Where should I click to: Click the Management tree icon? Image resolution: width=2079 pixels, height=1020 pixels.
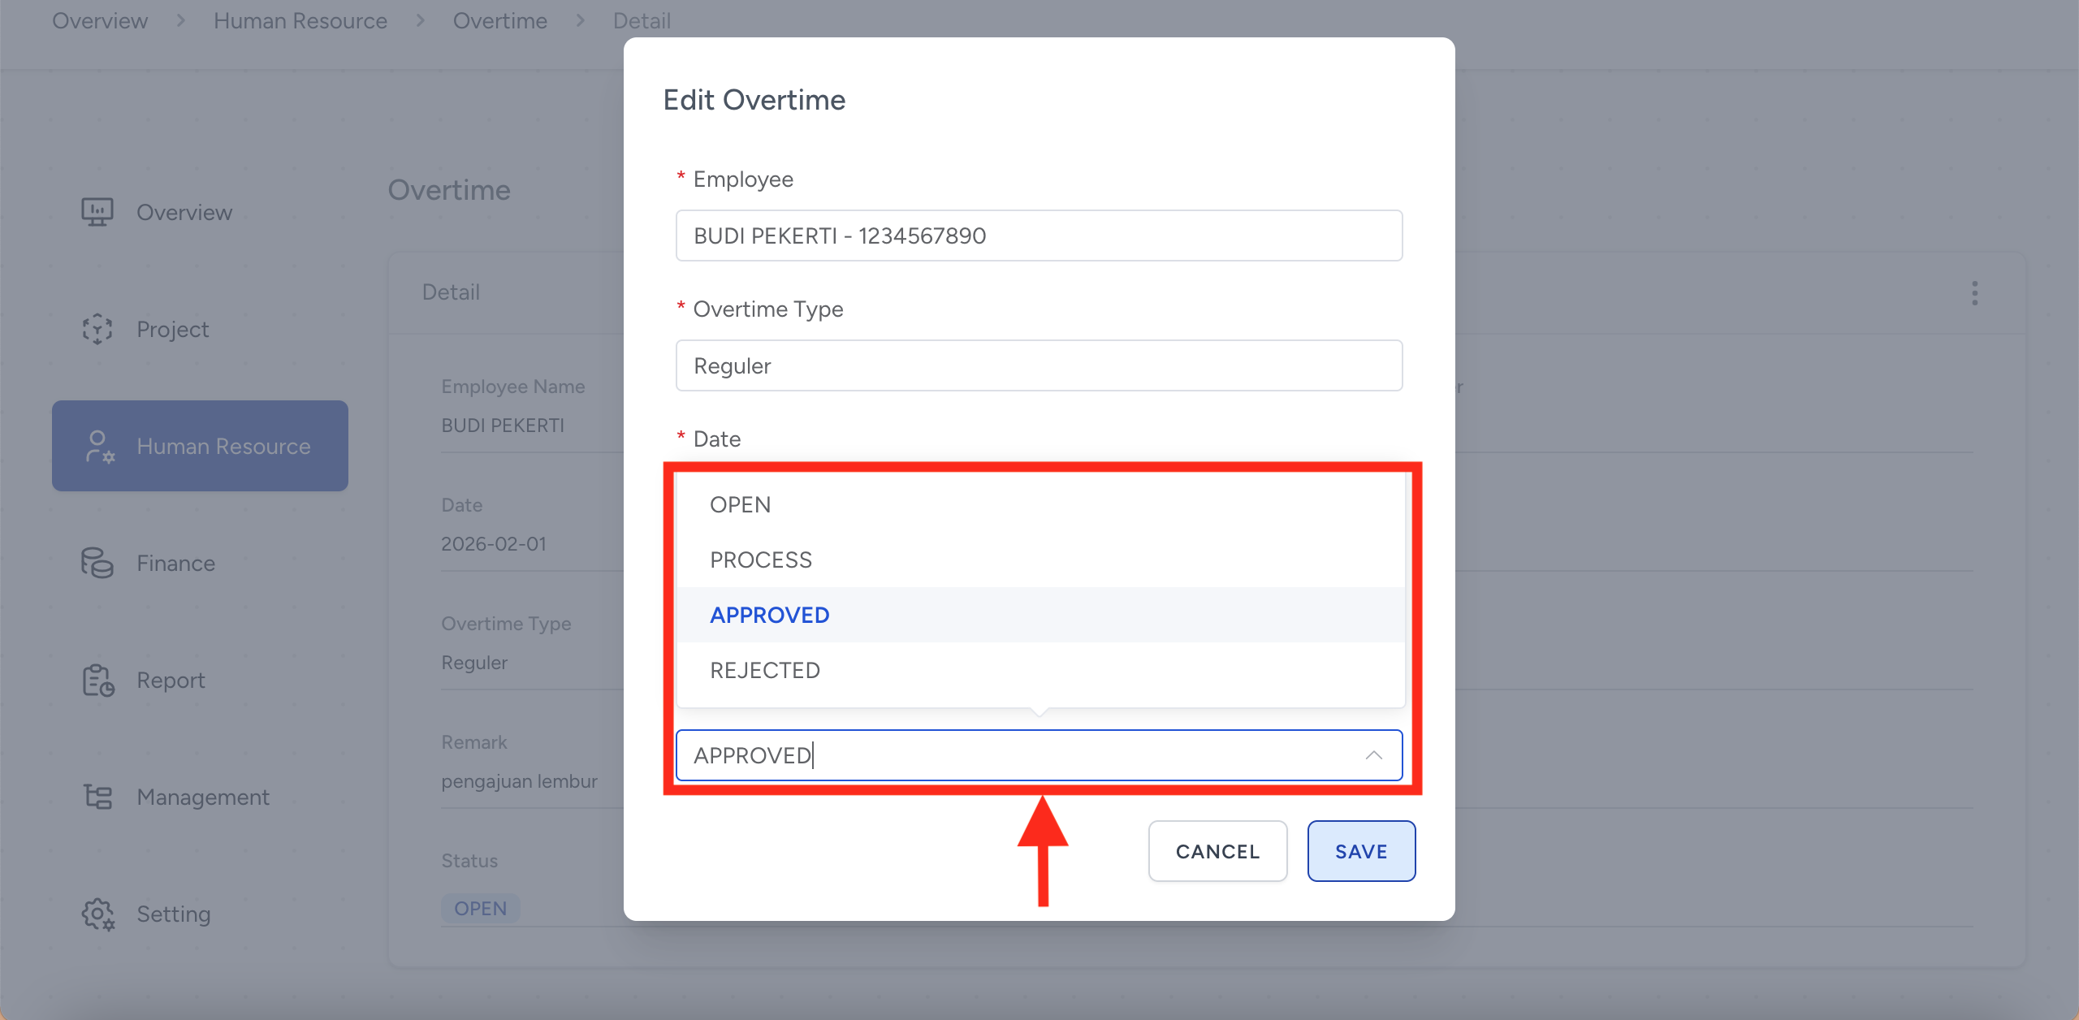[x=97, y=797]
